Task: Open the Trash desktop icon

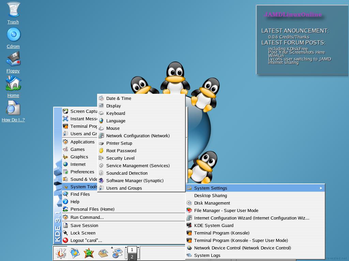Action: [x=13, y=10]
